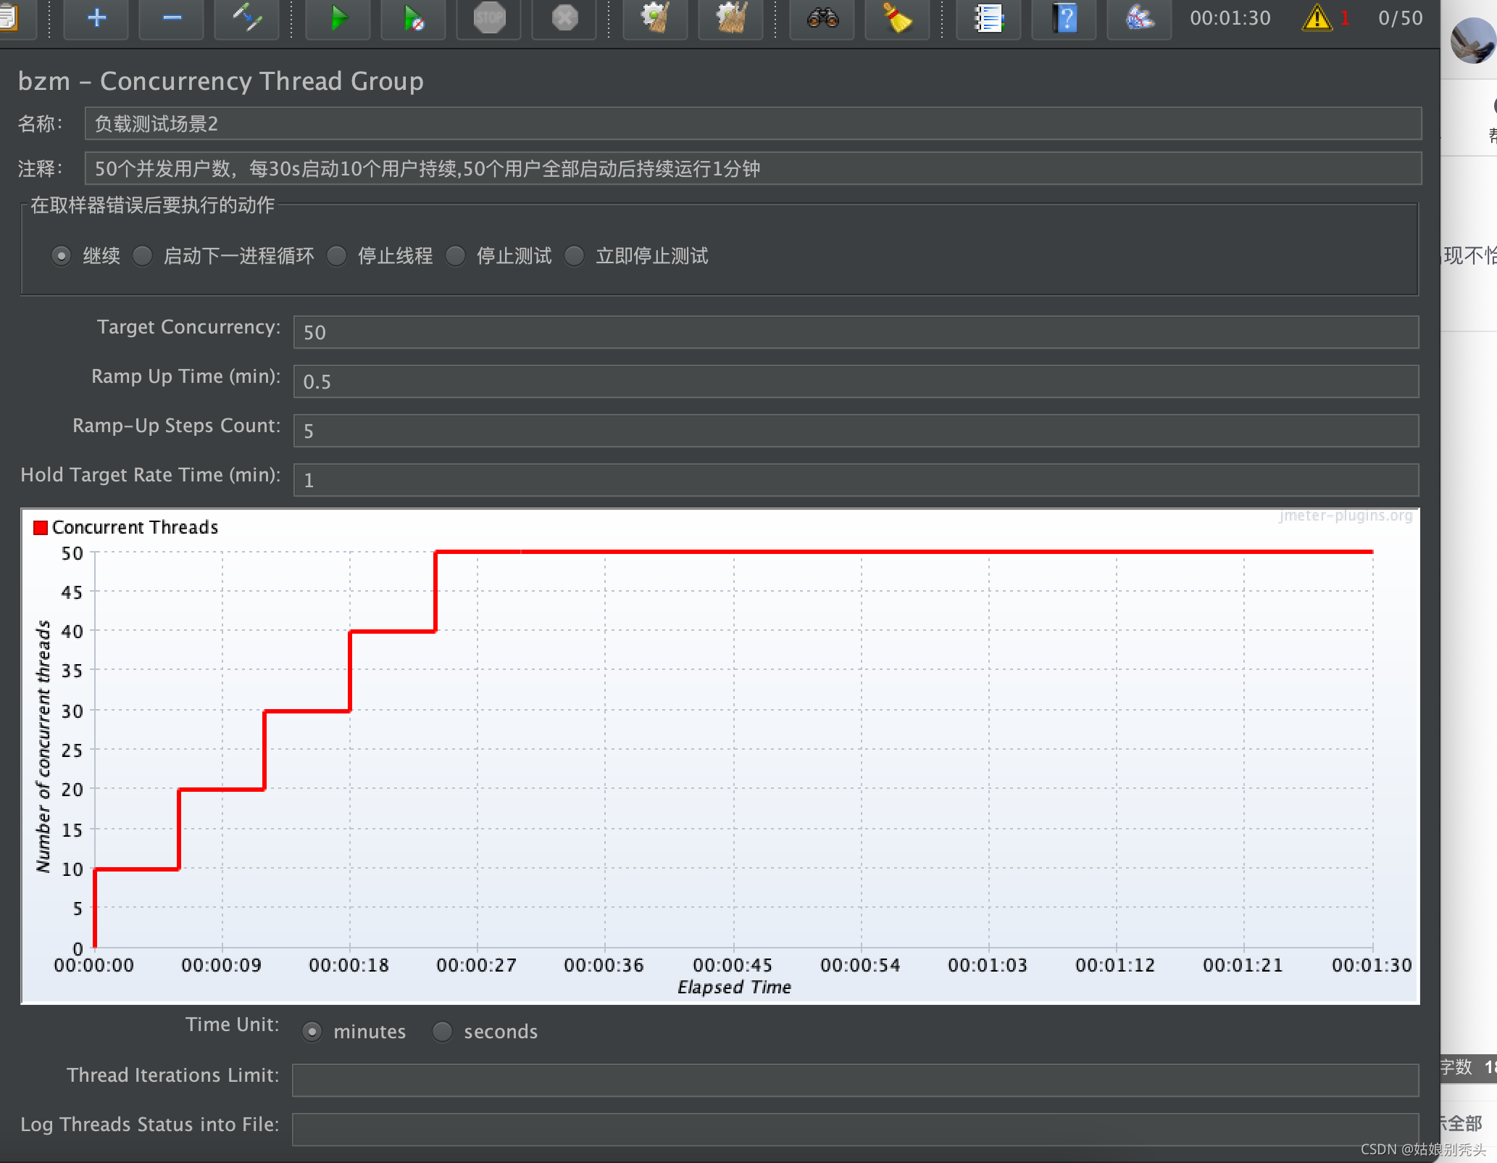
Task: Click the Toggle enable/disable icon
Action: click(x=247, y=18)
